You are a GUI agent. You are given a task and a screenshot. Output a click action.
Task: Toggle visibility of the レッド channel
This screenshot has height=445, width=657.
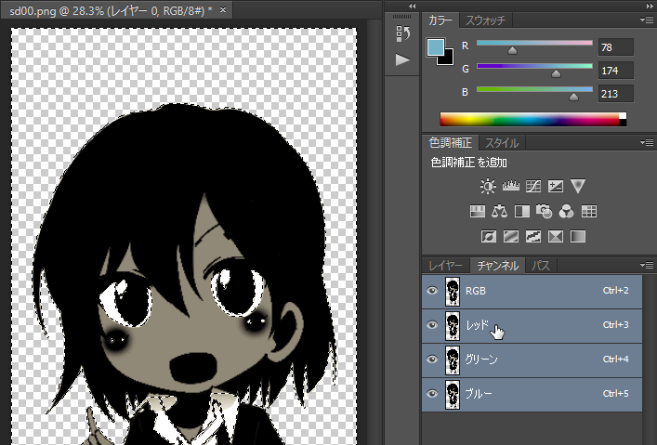[x=431, y=325]
